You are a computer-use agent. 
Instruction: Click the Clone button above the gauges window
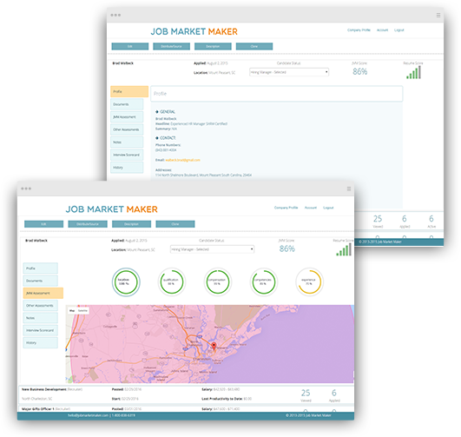175,224
